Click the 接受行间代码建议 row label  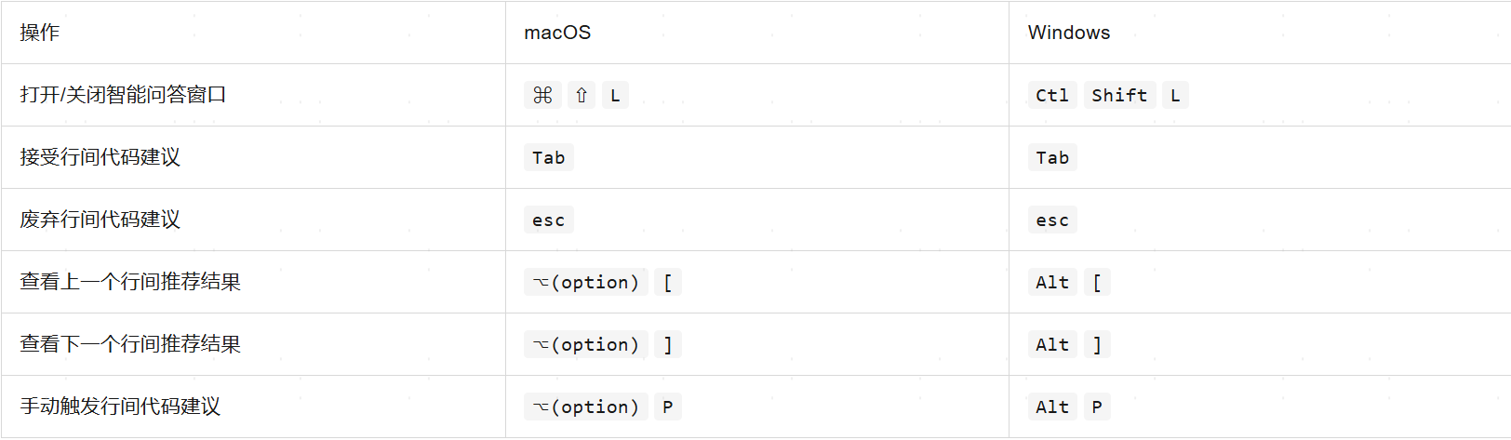coord(100,157)
